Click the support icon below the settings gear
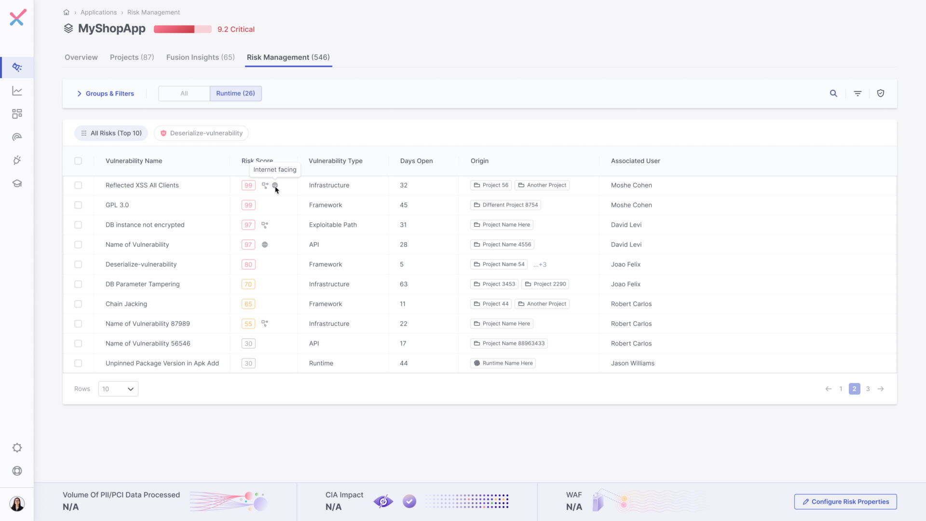This screenshot has width=926, height=521. (x=17, y=471)
